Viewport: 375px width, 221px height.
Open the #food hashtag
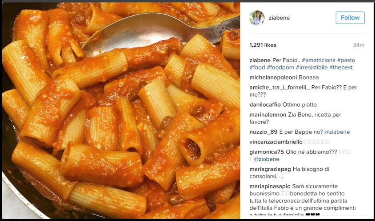(x=257, y=67)
